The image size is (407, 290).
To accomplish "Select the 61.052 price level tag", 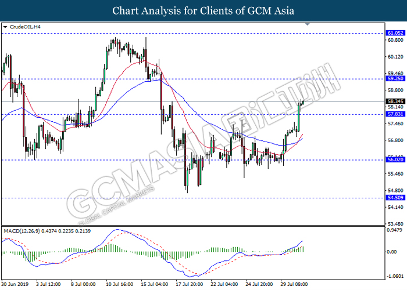I will coord(394,34).
